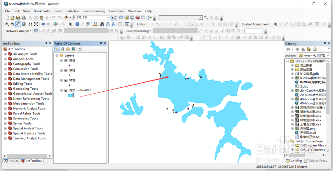Click the 湖泊_buffer80_1 blue fill symbol swatch
Screen dimensions: 333x171
[70, 96]
